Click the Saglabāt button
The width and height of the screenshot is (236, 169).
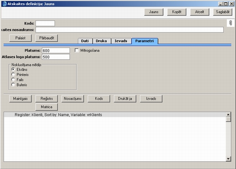(223, 12)
